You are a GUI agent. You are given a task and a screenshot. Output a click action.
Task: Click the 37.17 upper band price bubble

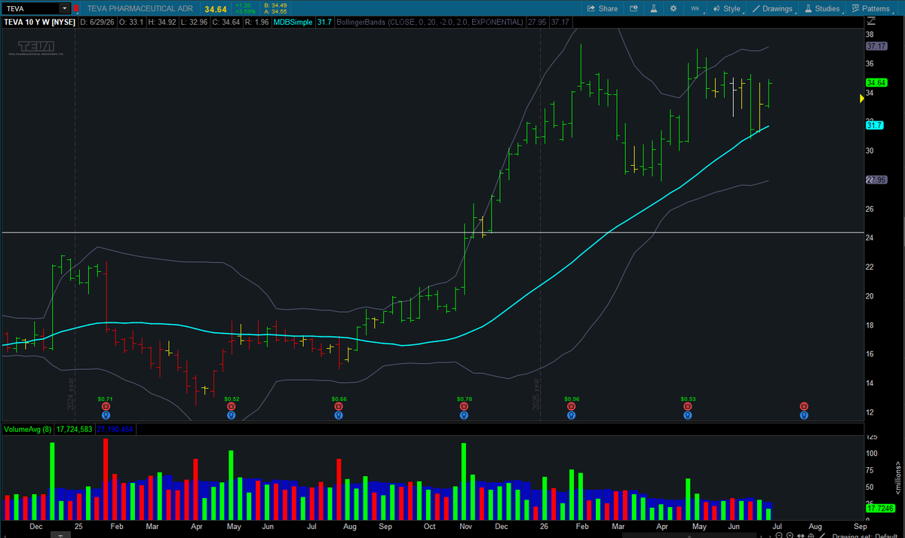coord(876,46)
